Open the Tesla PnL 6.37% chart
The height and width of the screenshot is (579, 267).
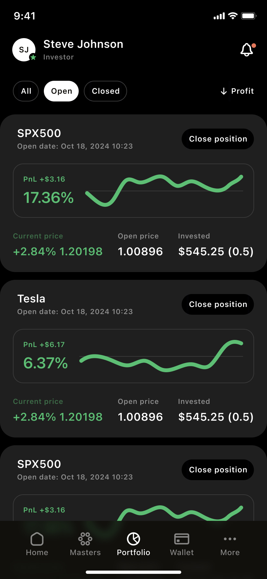click(133, 356)
